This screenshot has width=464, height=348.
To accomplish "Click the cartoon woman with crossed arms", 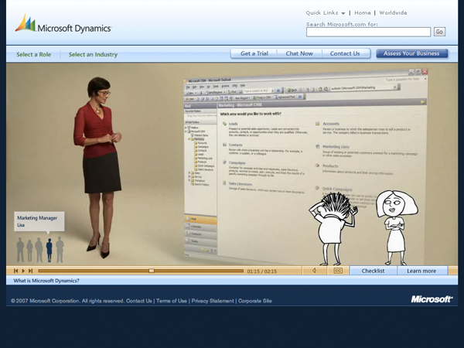I will pyautogui.click(x=397, y=227).
